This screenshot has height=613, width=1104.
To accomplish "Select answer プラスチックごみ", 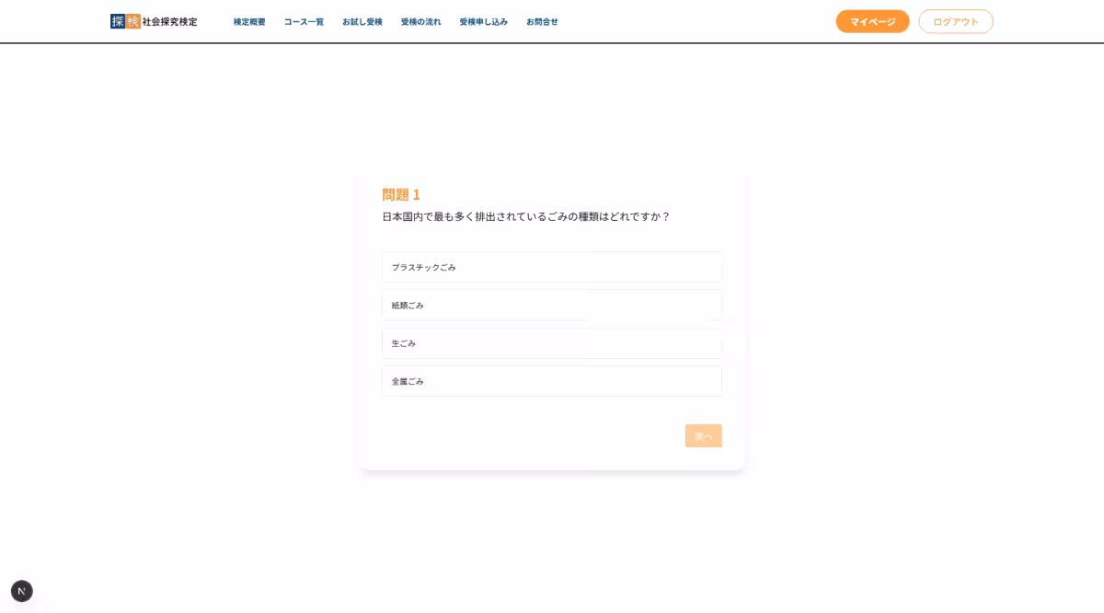I will (x=552, y=267).
